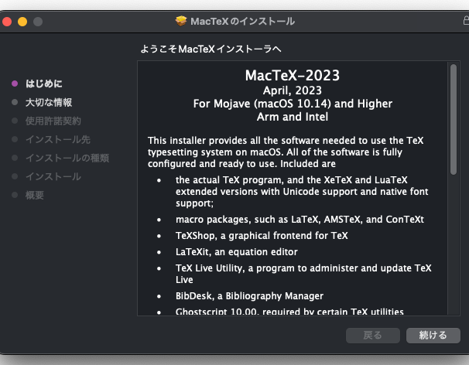Click the purple bullet beside はじめに
The image size is (469, 365).
(x=15, y=84)
